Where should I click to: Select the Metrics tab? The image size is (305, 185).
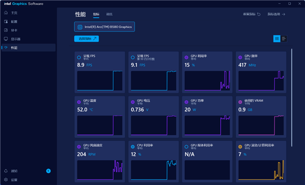click(96, 14)
